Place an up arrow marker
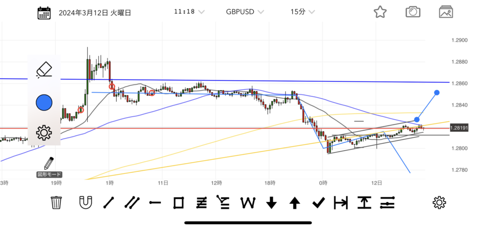This screenshot has height=229, width=496. [294, 203]
